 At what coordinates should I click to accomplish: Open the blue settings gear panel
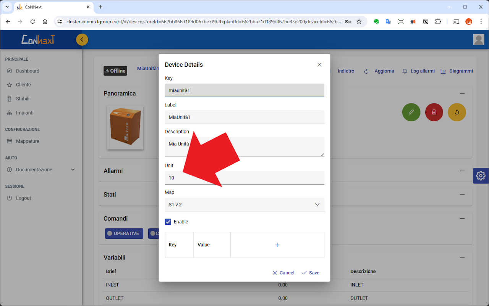(x=481, y=176)
